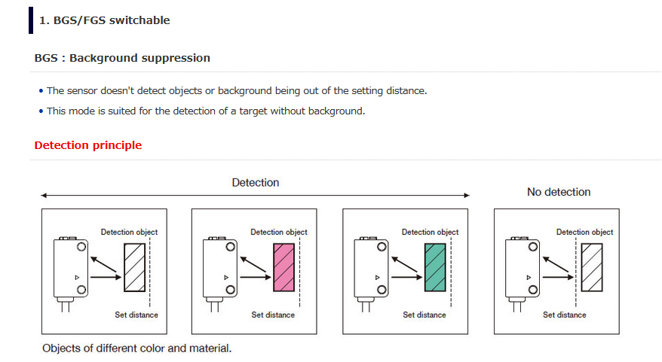Click the sensor body in the pink-object diagram
This screenshot has width=662, height=362.
pyautogui.click(x=220, y=269)
